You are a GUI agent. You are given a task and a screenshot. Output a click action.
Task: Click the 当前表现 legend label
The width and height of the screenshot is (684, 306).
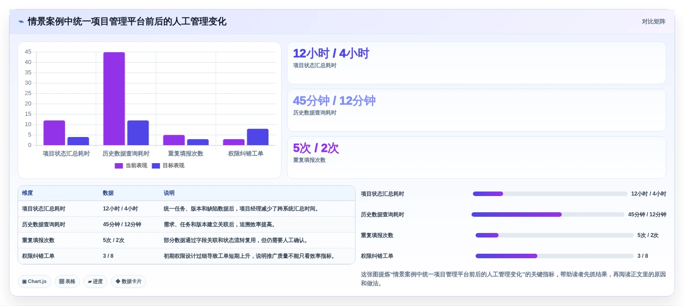(136, 166)
